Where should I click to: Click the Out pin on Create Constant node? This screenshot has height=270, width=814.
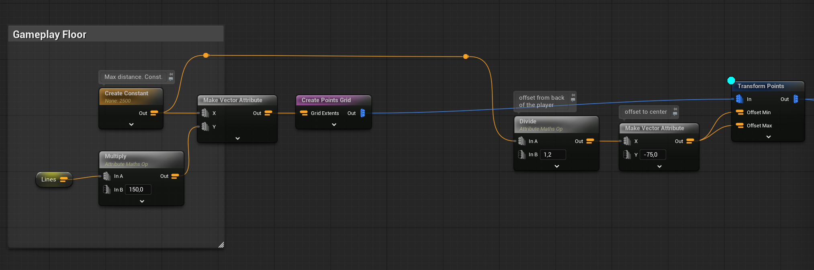[x=154, y=113]
